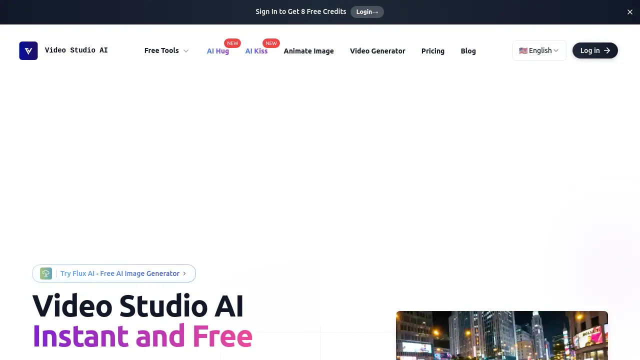Select Animate Image in the navigation

308,50
